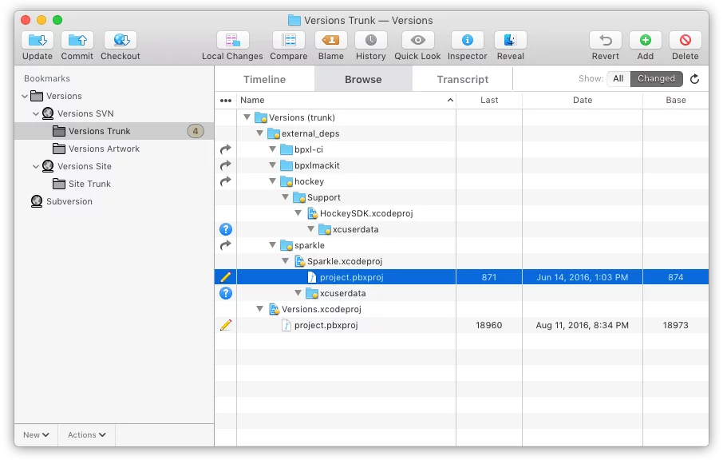Click the Blame toolbar icon
This screenshot has width=723, height=464.
(x=330, y=40)
